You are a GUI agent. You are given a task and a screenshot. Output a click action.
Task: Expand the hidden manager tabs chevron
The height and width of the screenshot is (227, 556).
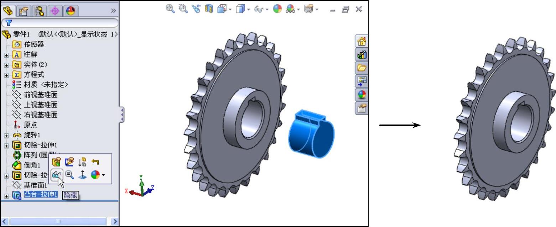point(113,11)
